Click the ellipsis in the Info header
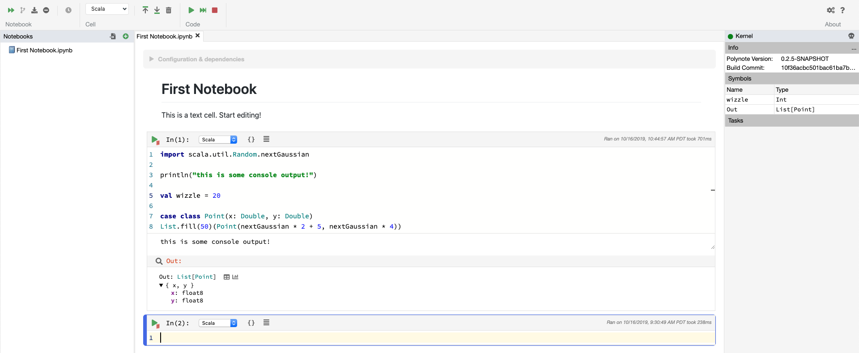859x353 pixels. (854, 48)
